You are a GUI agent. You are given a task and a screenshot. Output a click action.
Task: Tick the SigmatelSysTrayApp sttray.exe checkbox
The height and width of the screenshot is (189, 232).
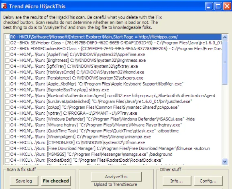click(7, 90)
